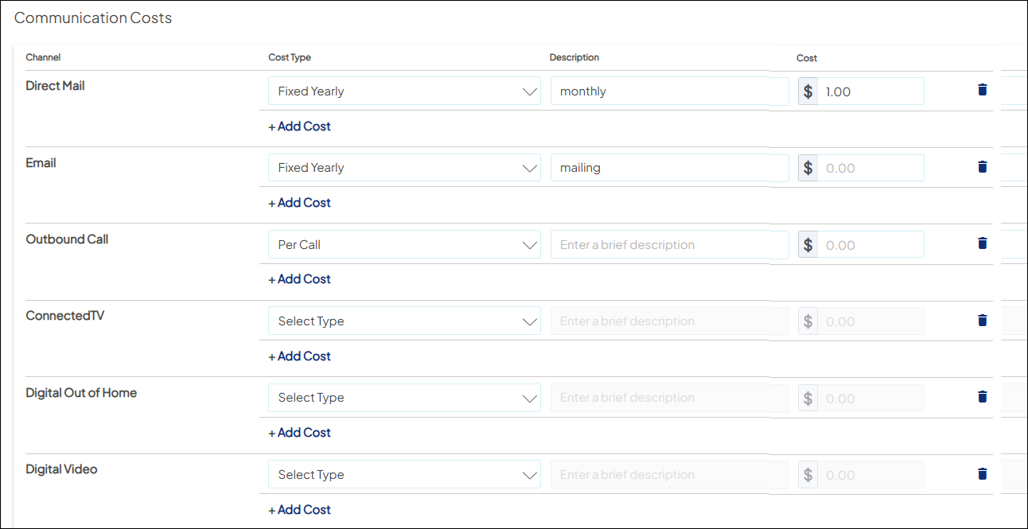Click Add Cost under Outbound Call
The image size is (1028, 529).
click(300, 279)
